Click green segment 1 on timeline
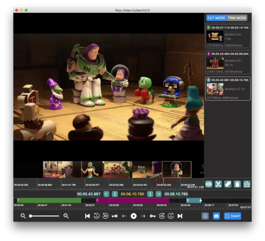Screen dimensions: 265x241 [x=49, y=200]
